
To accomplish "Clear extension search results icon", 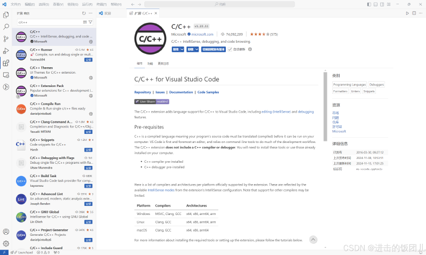I will click(85, 22).
